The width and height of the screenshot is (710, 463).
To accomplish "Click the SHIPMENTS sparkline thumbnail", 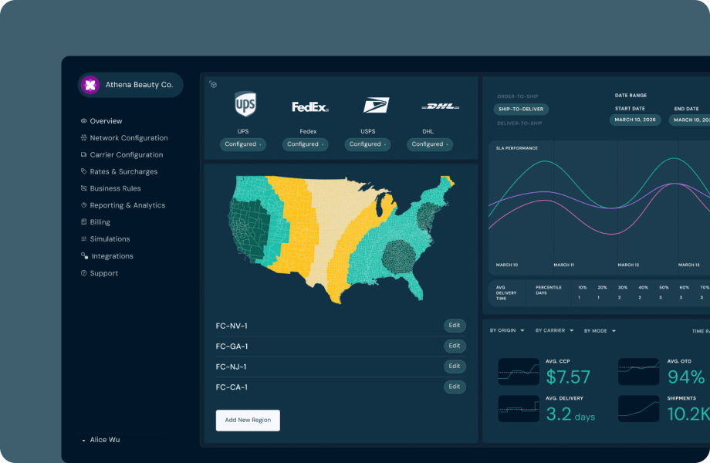I will (638, 409).
